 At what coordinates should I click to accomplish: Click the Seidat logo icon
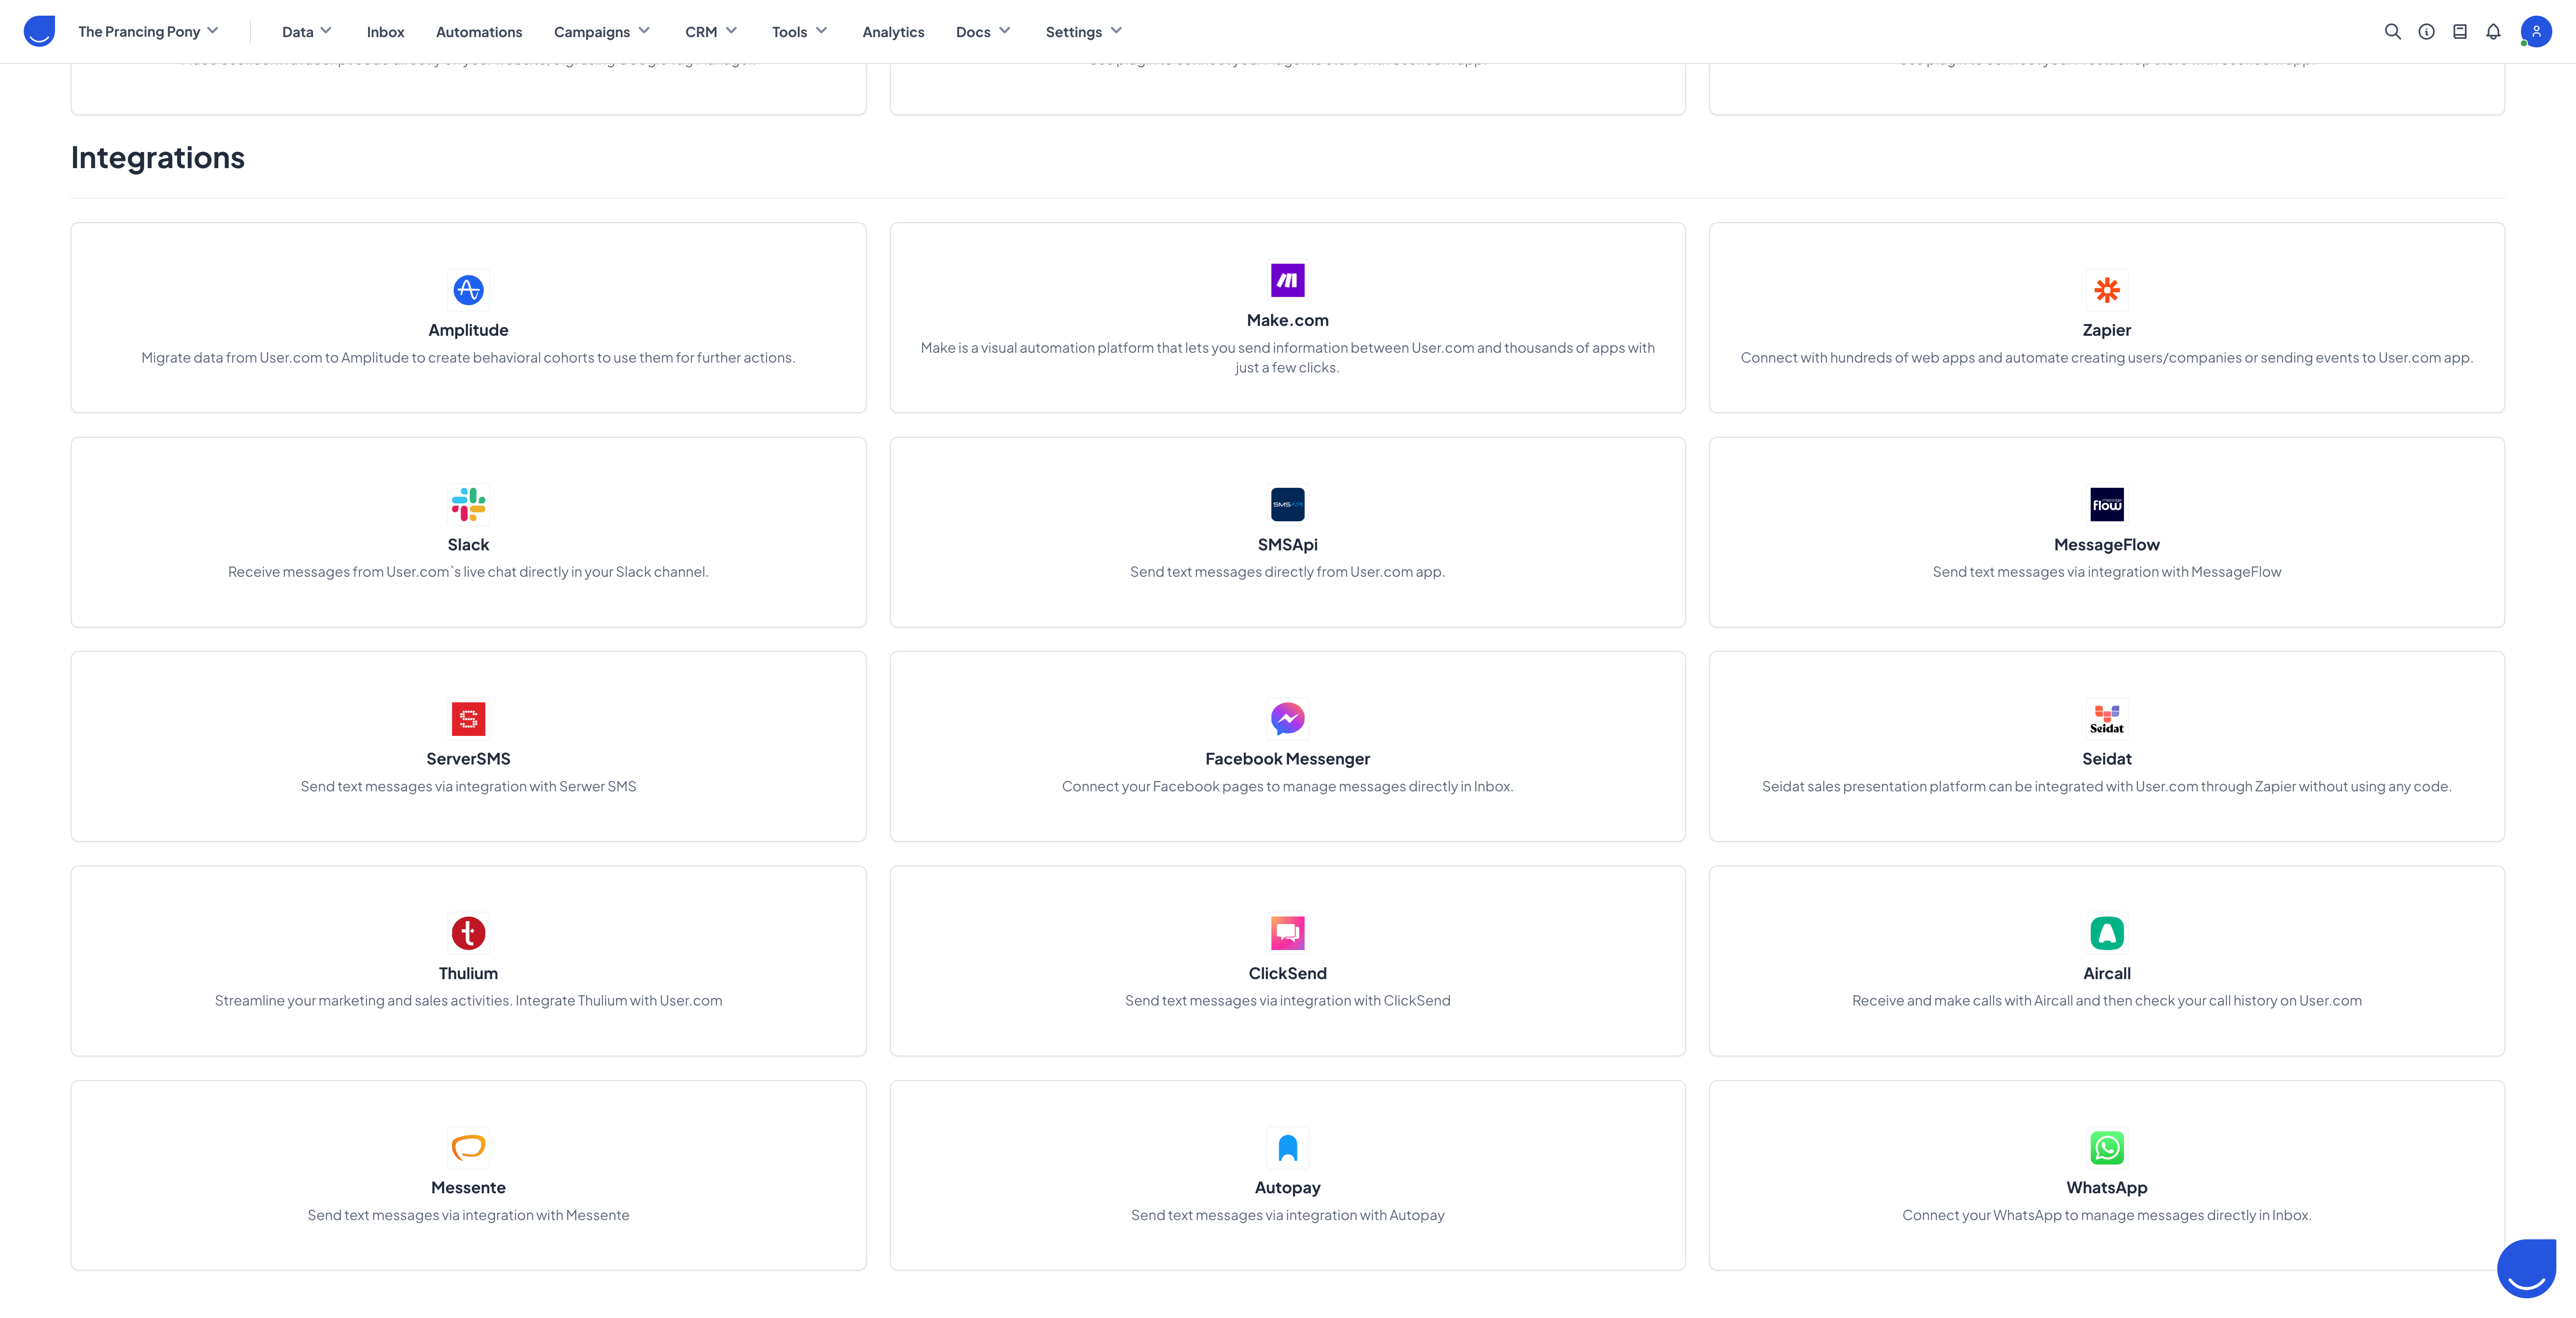pyautogui.click(x=2106, y=719)
